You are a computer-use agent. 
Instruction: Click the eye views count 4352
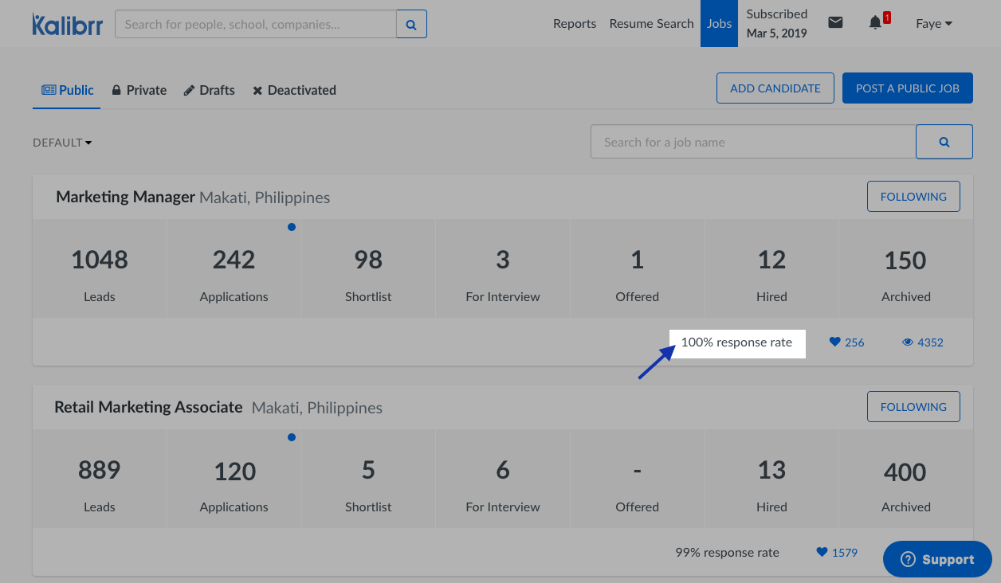point(923,342)
